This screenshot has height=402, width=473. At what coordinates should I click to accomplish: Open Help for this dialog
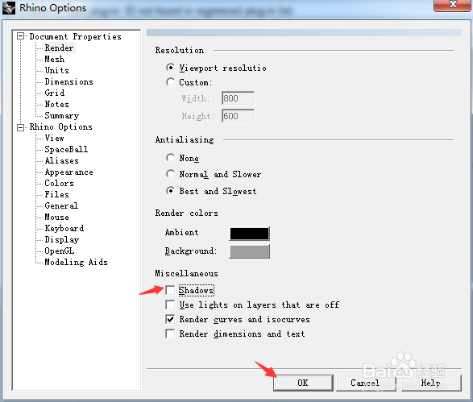pyautogui.click(x=431, y=383)
